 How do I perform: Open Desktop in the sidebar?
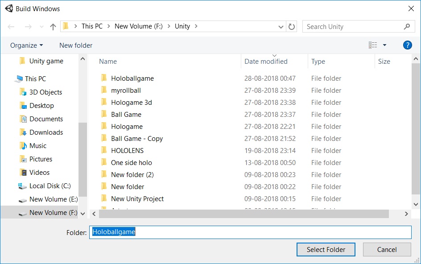37,106
